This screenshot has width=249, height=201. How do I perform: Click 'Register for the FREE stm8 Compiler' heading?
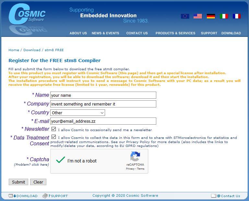point(54,61)
